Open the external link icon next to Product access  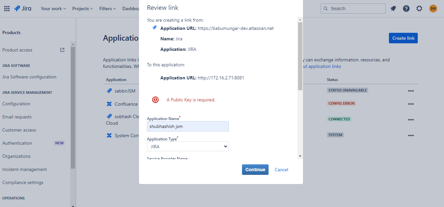[62, 50]
